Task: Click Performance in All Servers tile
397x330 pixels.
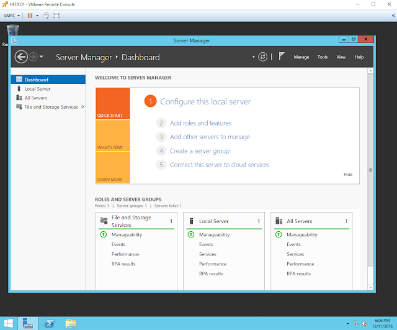Action: pyautogui.click(x=300, y=264)
